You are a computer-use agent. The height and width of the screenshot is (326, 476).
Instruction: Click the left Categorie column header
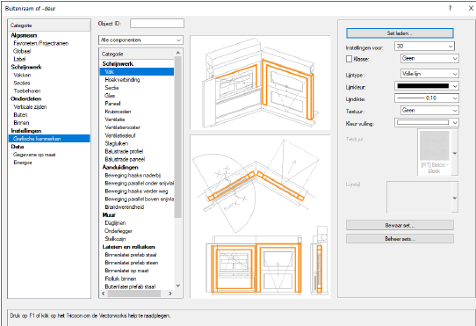click(x=49, y=25)
